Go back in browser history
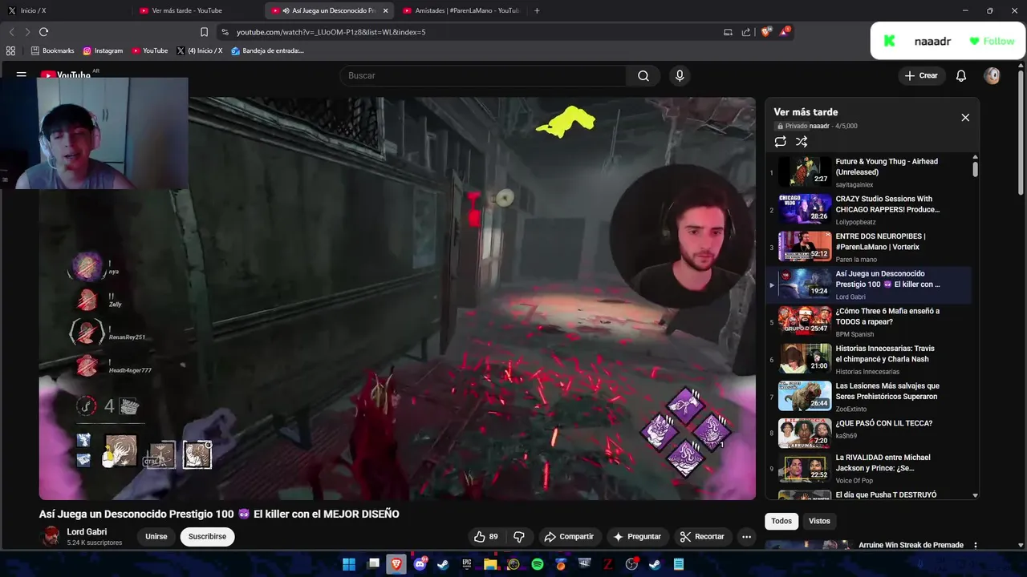The height and width of the screenshot is (577, 1027). coord(11,32)
